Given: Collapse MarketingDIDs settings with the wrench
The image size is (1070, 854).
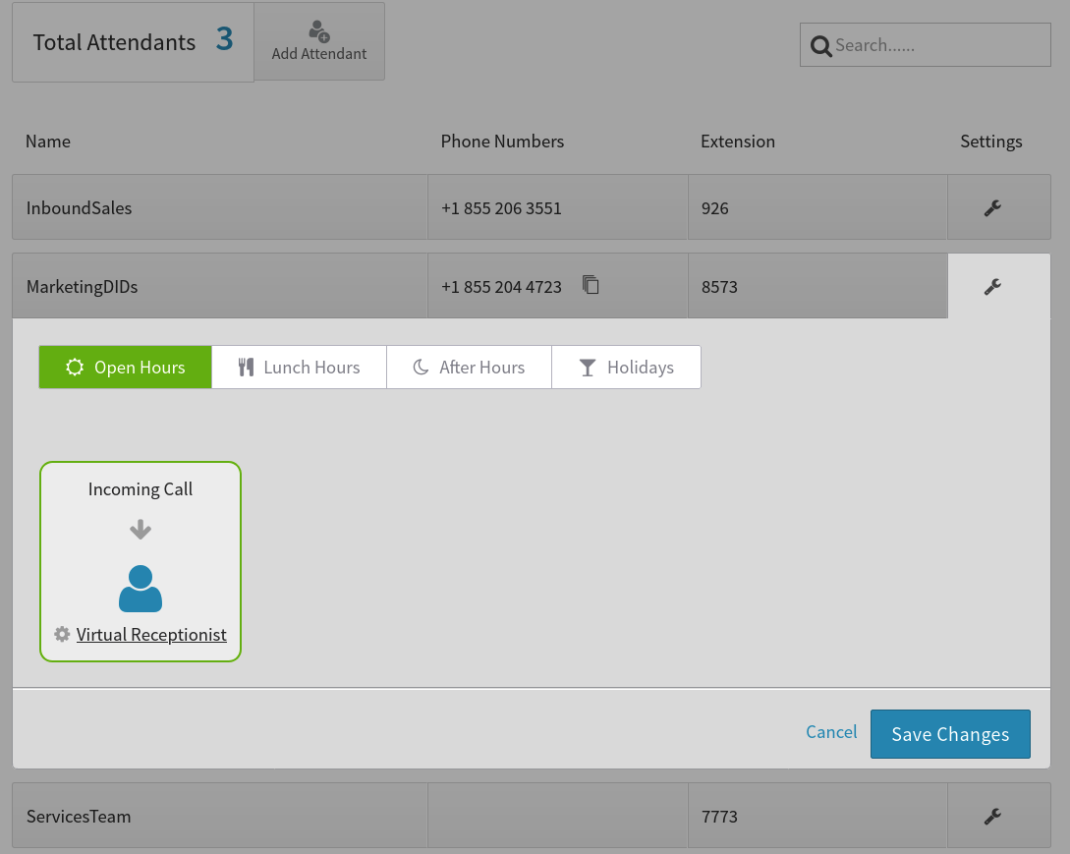Looking at the screenshot, I should pos(993,286).
